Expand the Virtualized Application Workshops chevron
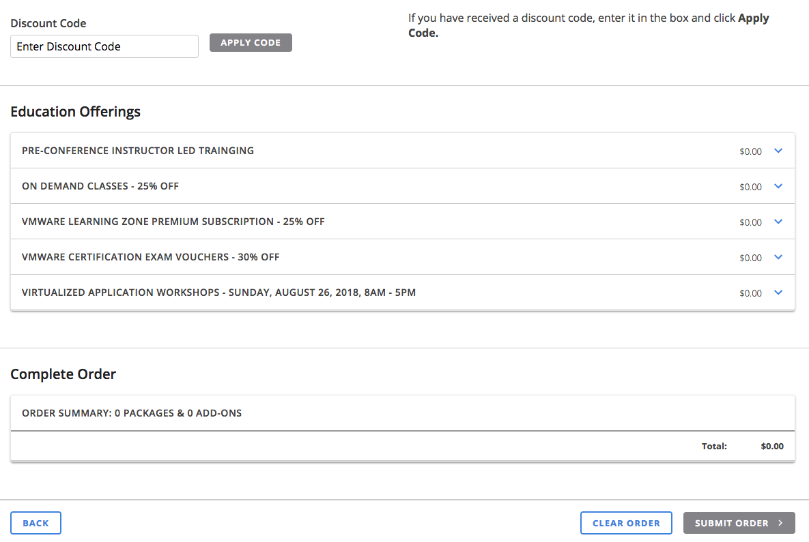This screenshot has height=542, width=809. tap(778, 292)
